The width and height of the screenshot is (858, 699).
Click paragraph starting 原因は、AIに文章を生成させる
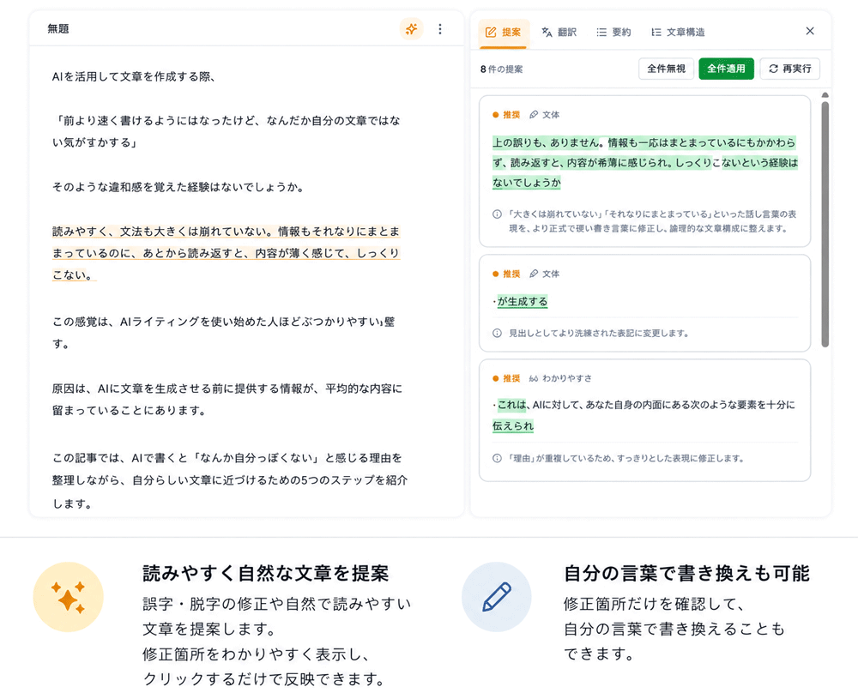pos(227,400)
